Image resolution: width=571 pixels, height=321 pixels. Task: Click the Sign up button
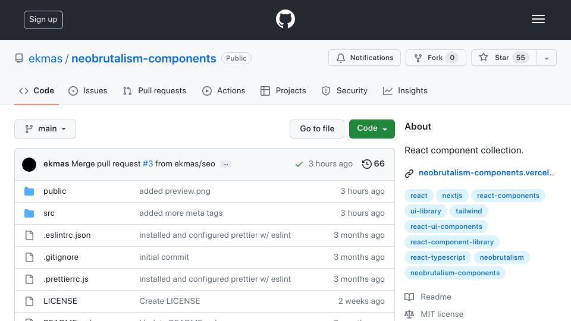[43, 20]
